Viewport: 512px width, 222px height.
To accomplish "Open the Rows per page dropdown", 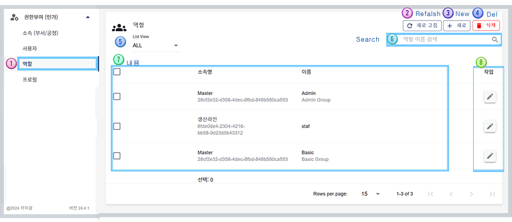I will [371, 194].
